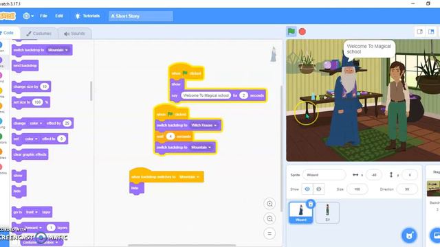Click the clear graphic effects block
The image size is (440, 247).
[30, 154]
